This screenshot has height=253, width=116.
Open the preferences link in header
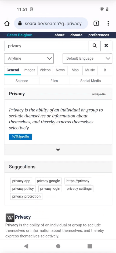click(99, 35)
